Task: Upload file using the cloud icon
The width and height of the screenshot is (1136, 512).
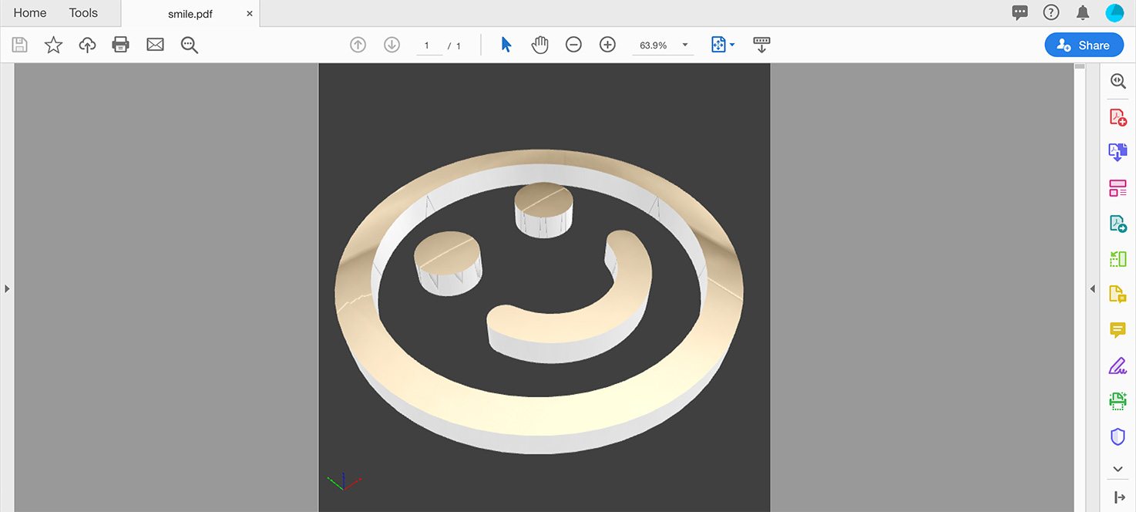Action: [87, 45]
